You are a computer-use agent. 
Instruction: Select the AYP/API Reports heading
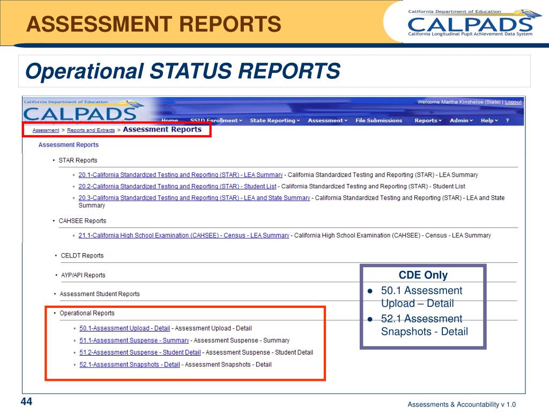(83, 275)
